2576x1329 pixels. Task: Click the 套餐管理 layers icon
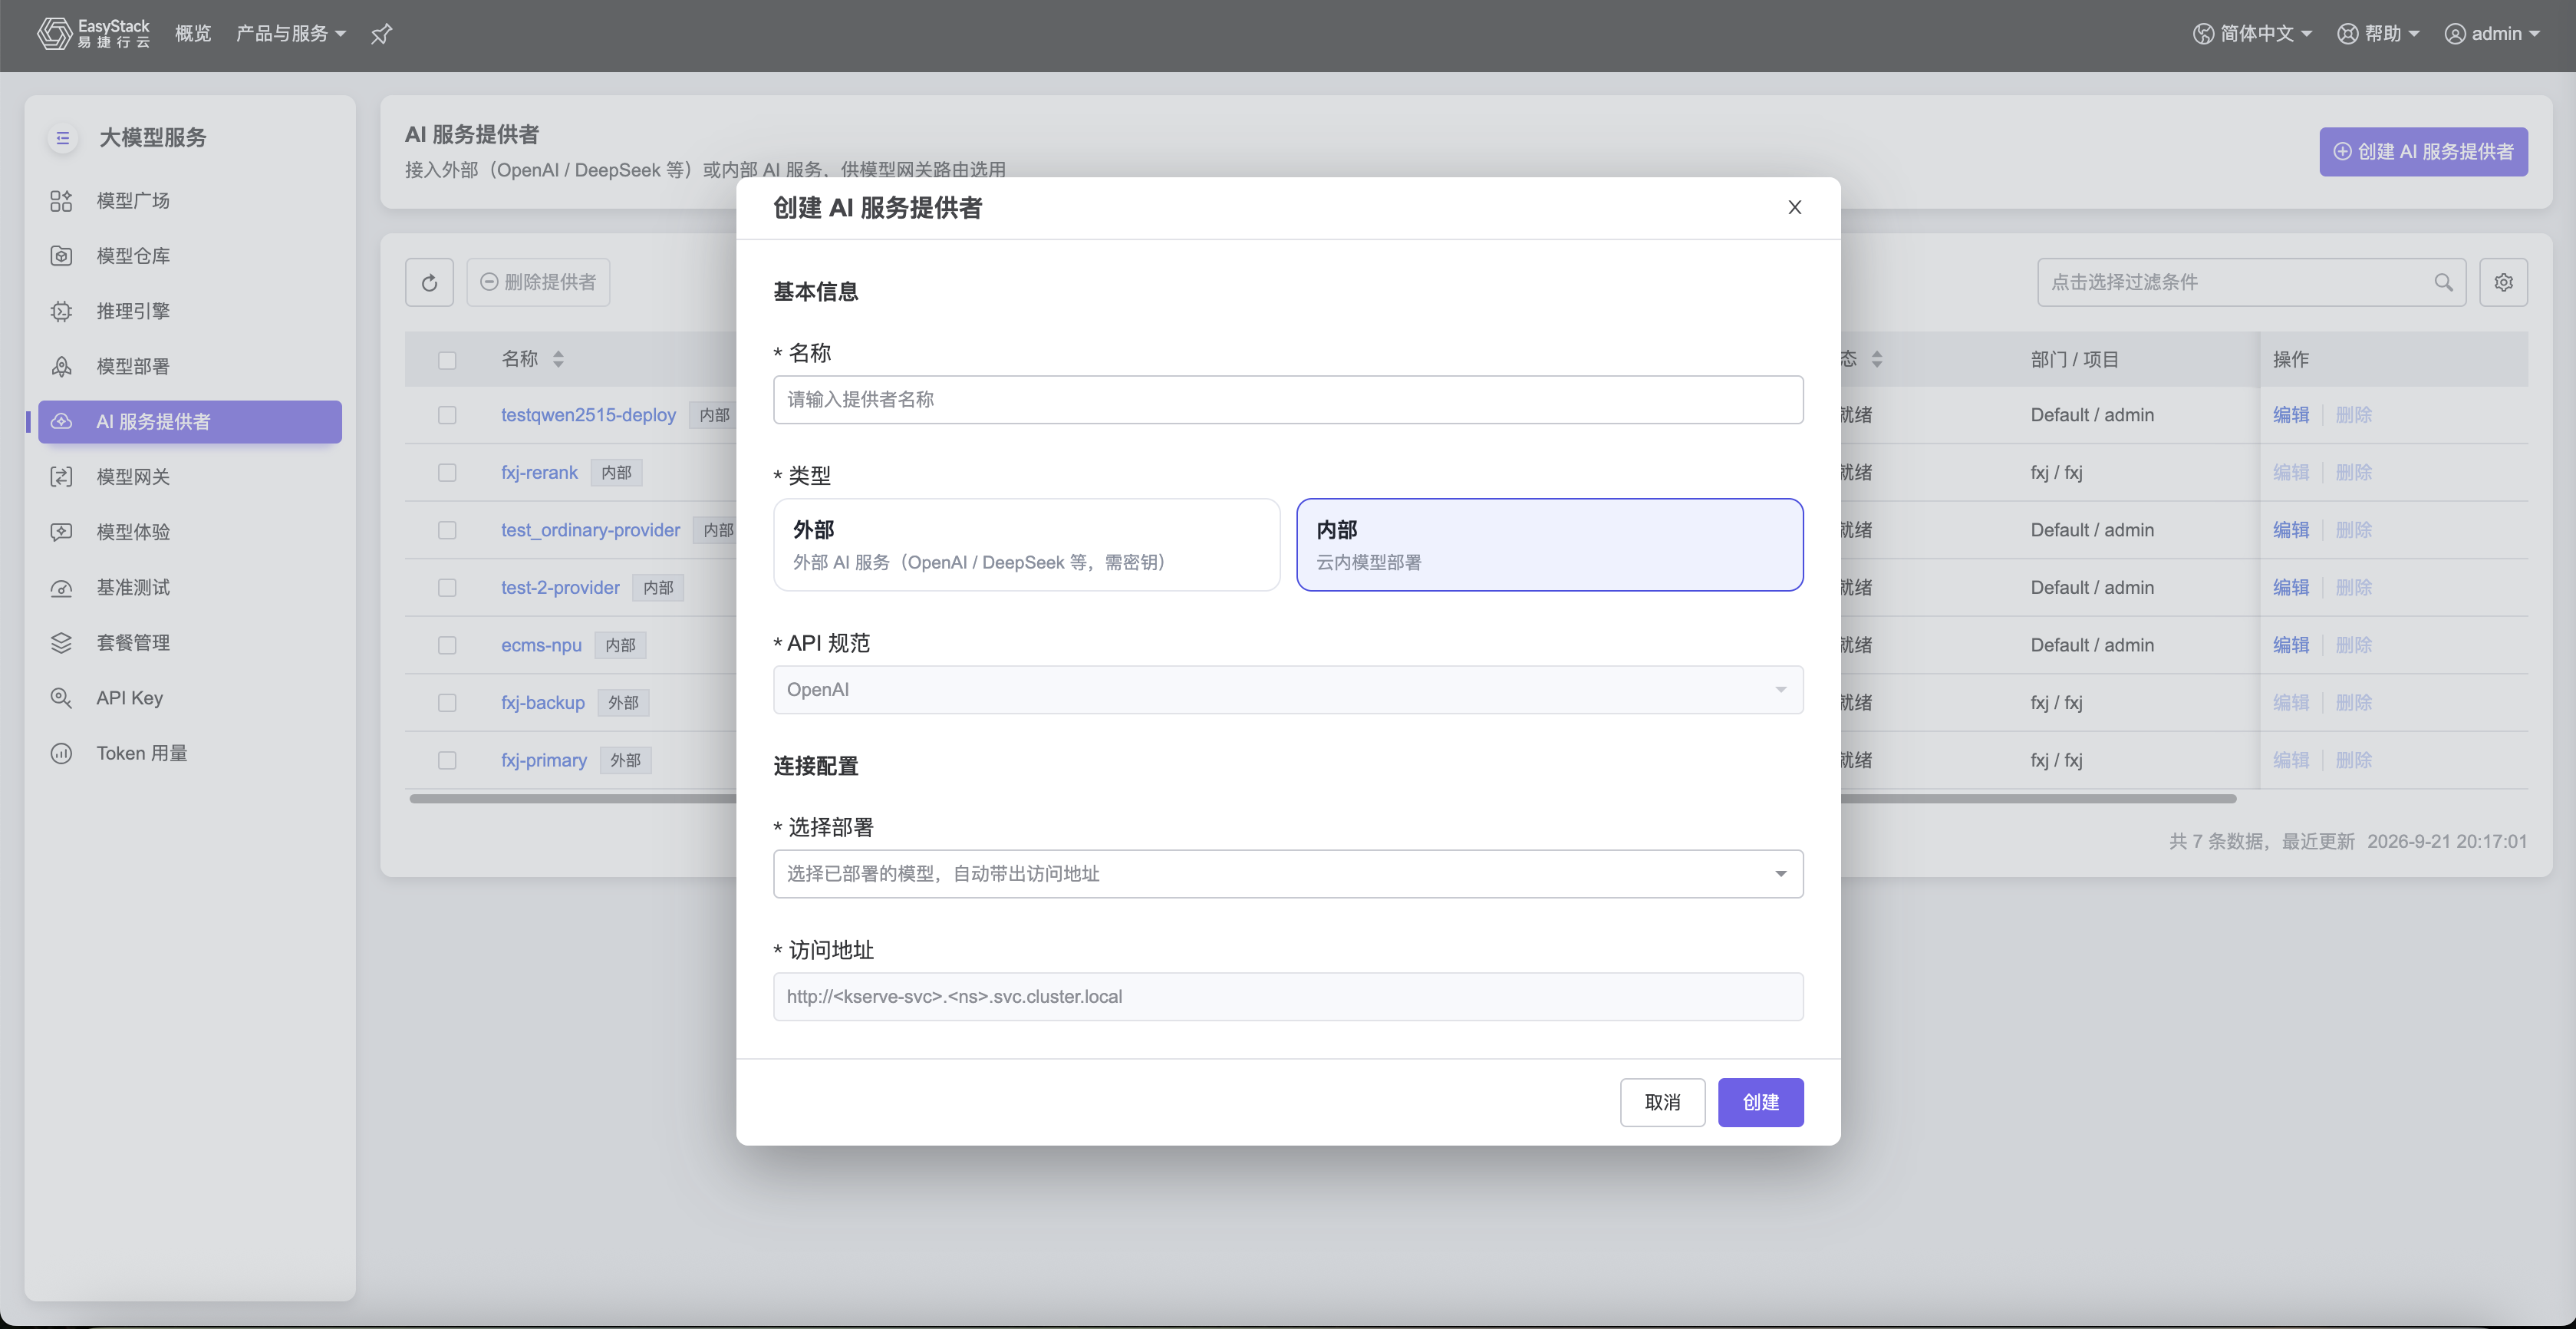click(x=61, y=643)
